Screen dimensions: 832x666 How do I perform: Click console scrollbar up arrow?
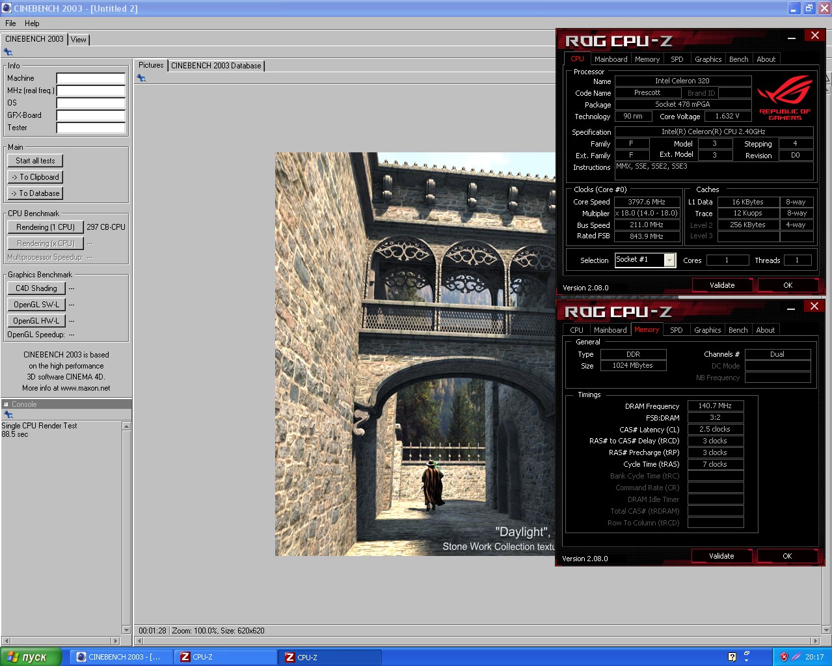point(126,426)
